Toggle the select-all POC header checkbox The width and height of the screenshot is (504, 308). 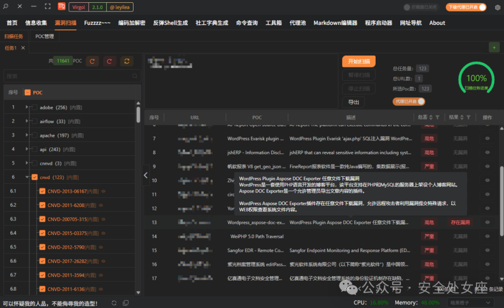point(28,93)
